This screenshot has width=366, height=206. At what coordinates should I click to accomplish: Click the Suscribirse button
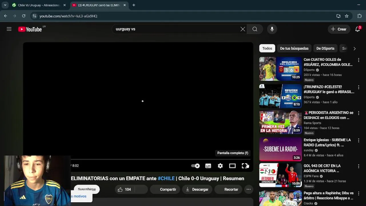coord(87,189)
